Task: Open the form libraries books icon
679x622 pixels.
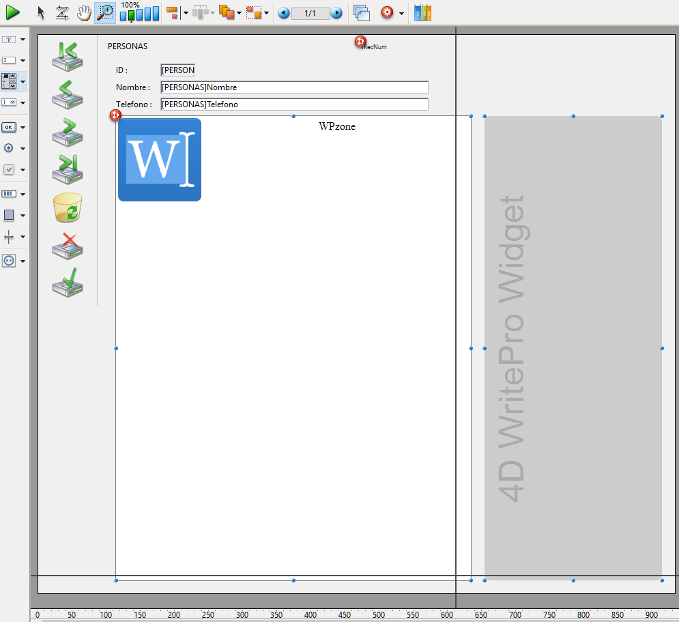Action: click(x=423, y=12)
